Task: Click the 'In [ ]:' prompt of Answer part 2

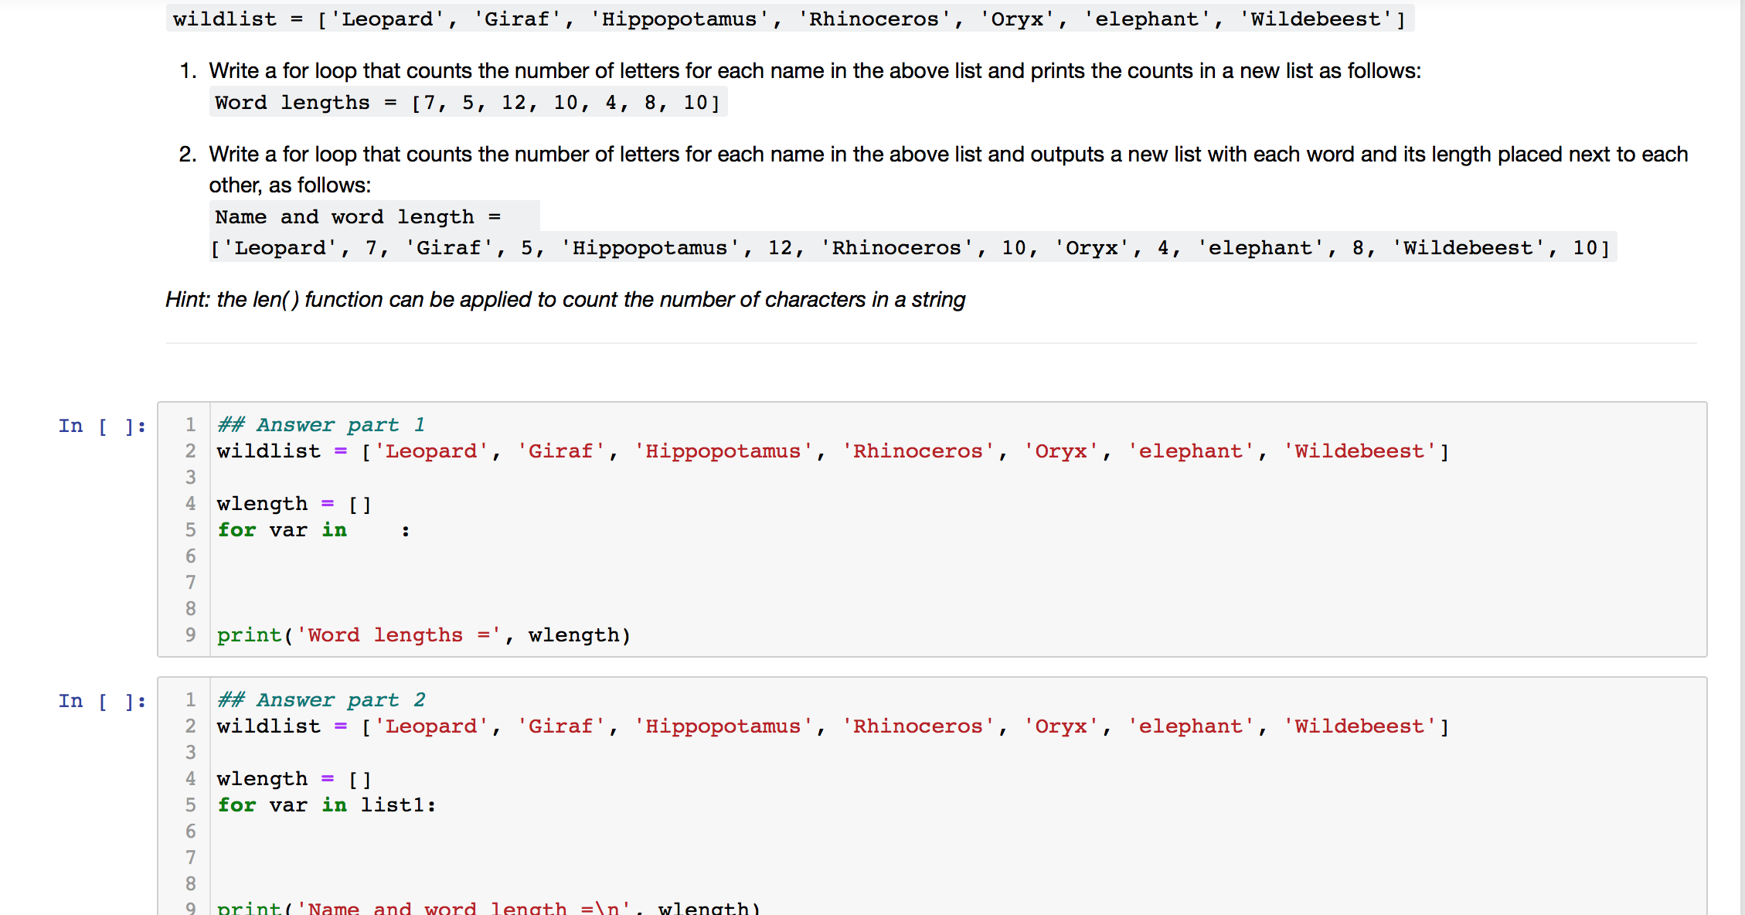Action: tap(101, 700)
